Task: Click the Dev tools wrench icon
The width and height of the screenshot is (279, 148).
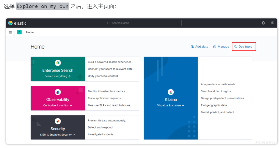Action: (236, 47)
